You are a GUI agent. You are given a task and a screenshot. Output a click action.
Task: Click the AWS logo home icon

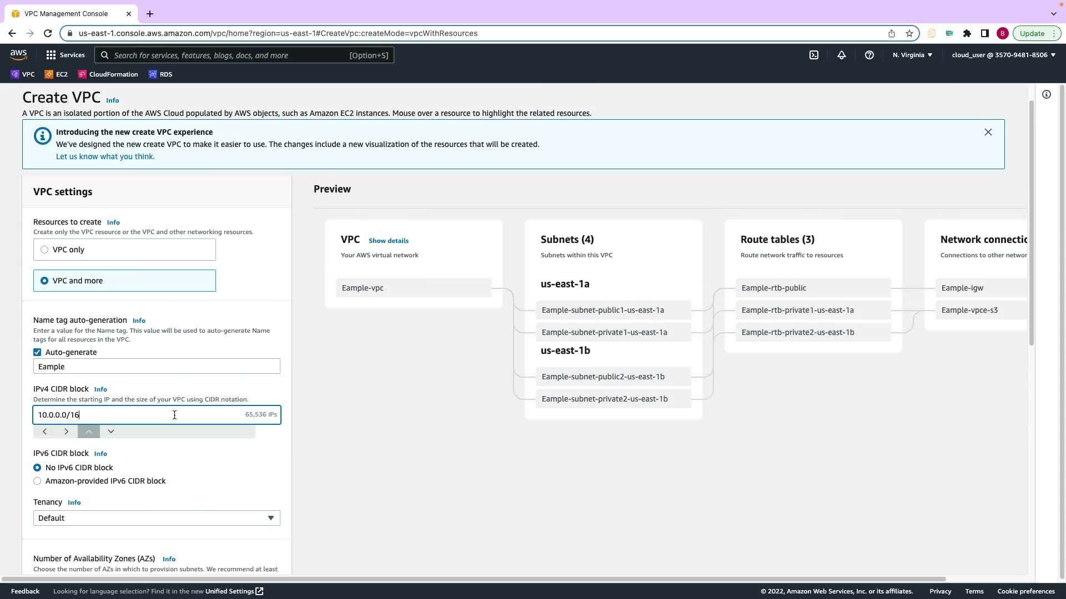pyautogui.click(x=18, y=54)
